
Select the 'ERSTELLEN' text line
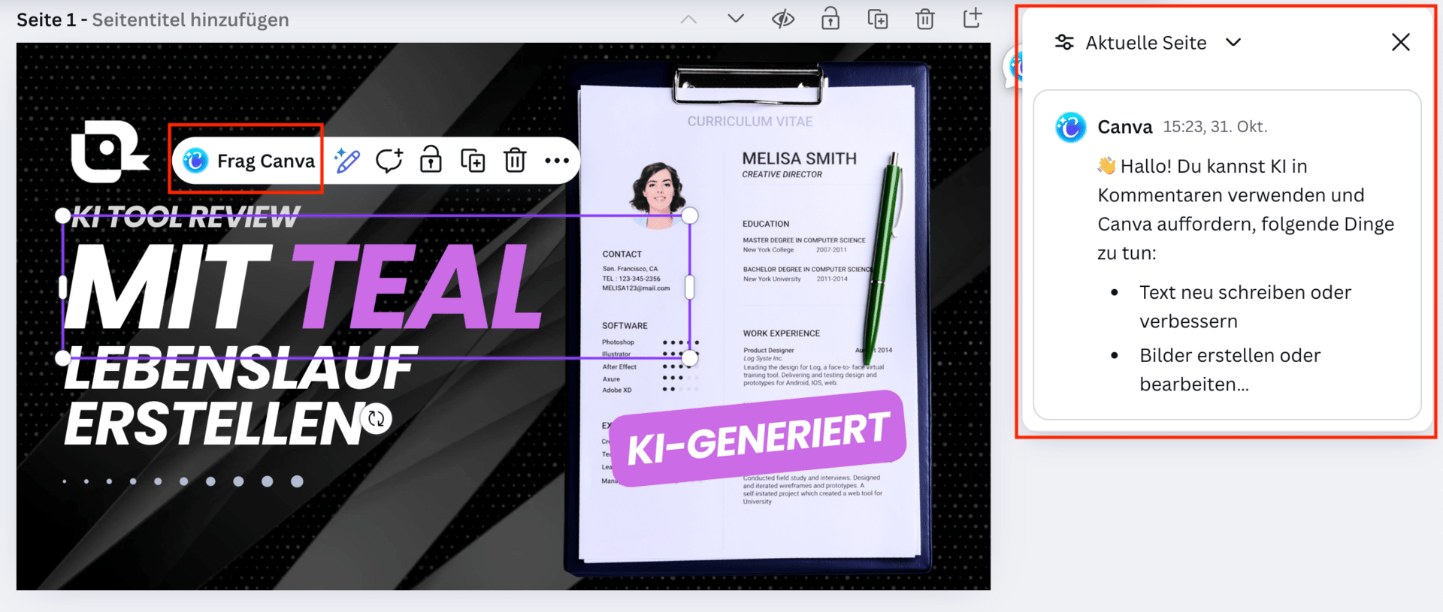(x=214, y=424)
